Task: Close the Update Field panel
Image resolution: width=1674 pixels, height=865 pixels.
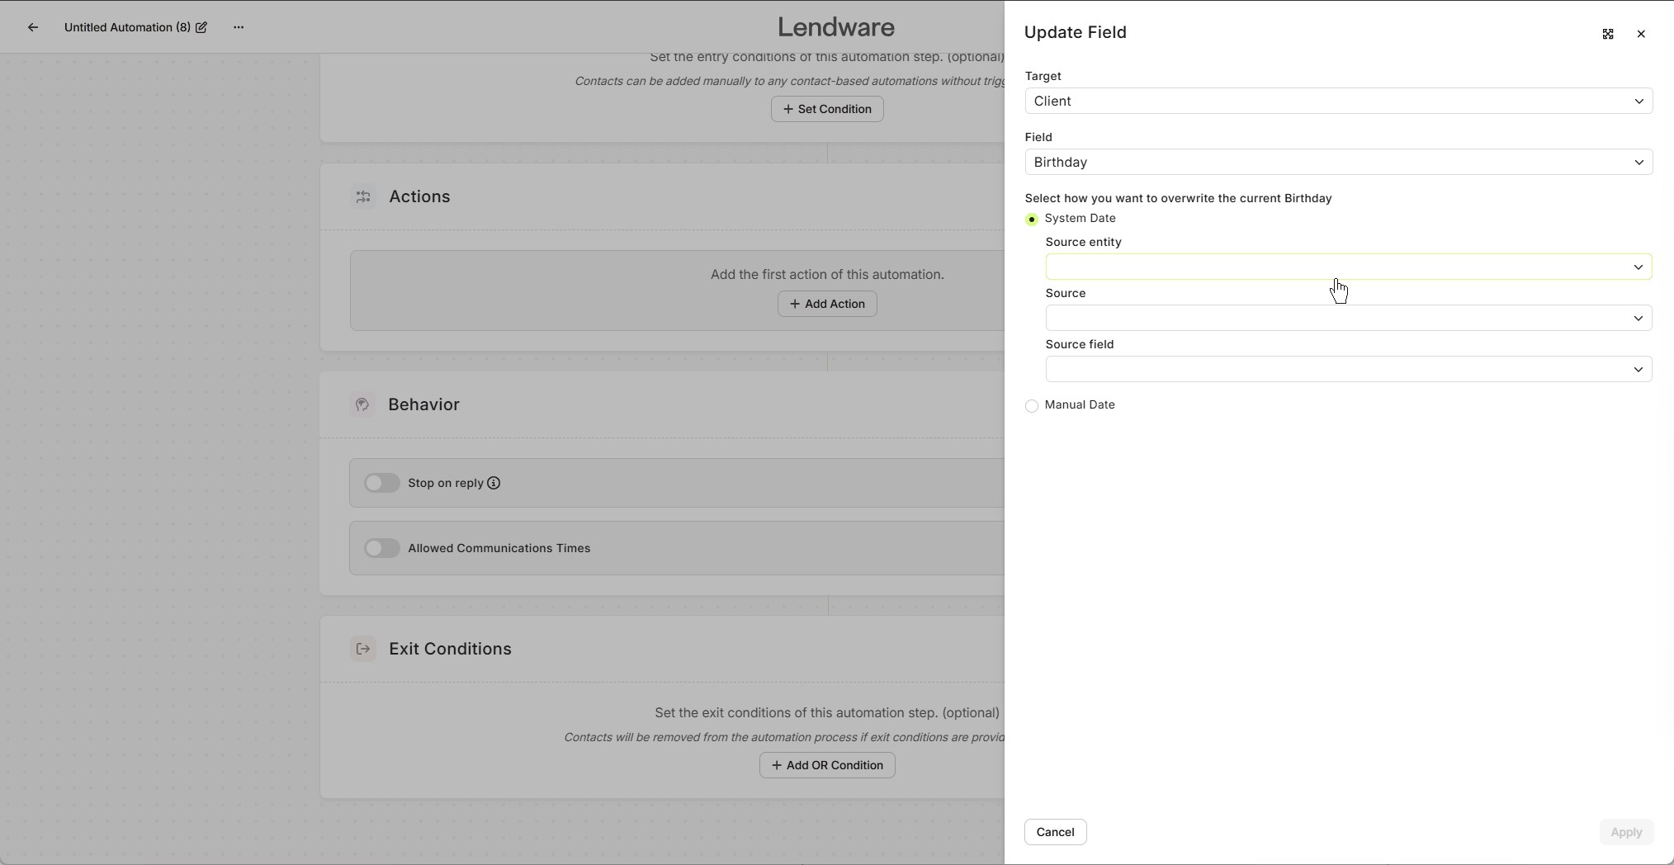Action: click(1642, 34)
